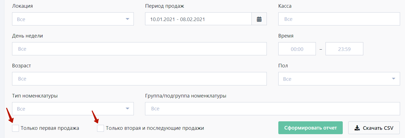This screenshot has height=138, width=405.
Task: Enable Только первая продажа checkbox
Action: tap(16, 128)
